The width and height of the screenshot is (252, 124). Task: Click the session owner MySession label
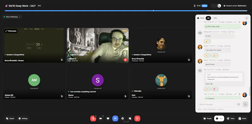[x=235, y=6]
